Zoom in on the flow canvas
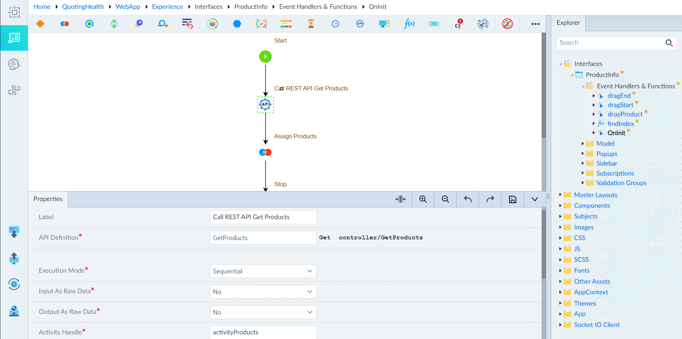682x339 pixels. point(423,199)
